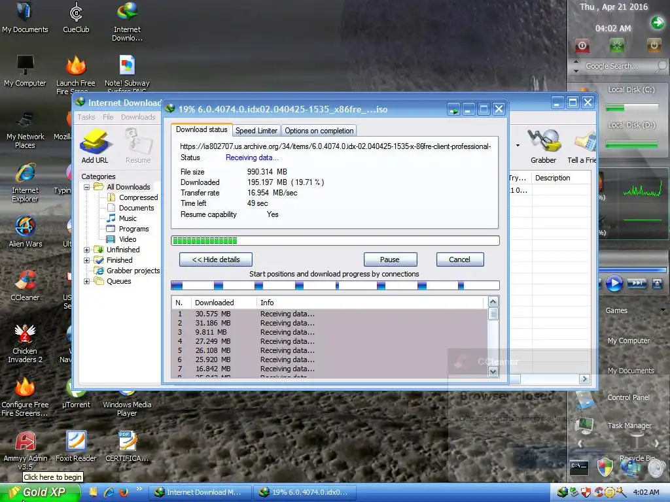
Task: Click the orange power standby sidebar icon
Action: (654, 45)
